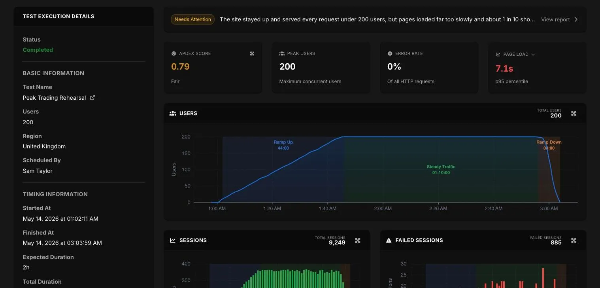Click the 0% error rate value
Image resolution: width=600 pixels, height=288 pixels.
point(394,66)
